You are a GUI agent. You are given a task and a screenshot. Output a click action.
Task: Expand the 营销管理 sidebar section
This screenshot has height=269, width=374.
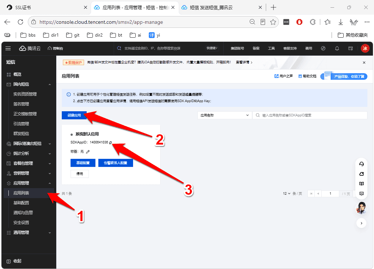pyautogui.click(x=50, y=173)
